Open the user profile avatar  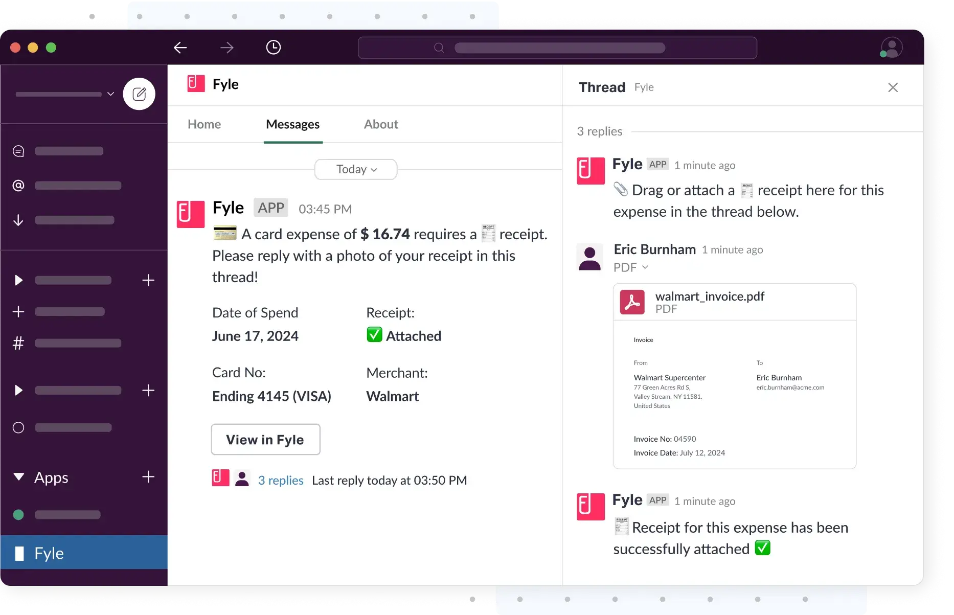coord(892,48)
